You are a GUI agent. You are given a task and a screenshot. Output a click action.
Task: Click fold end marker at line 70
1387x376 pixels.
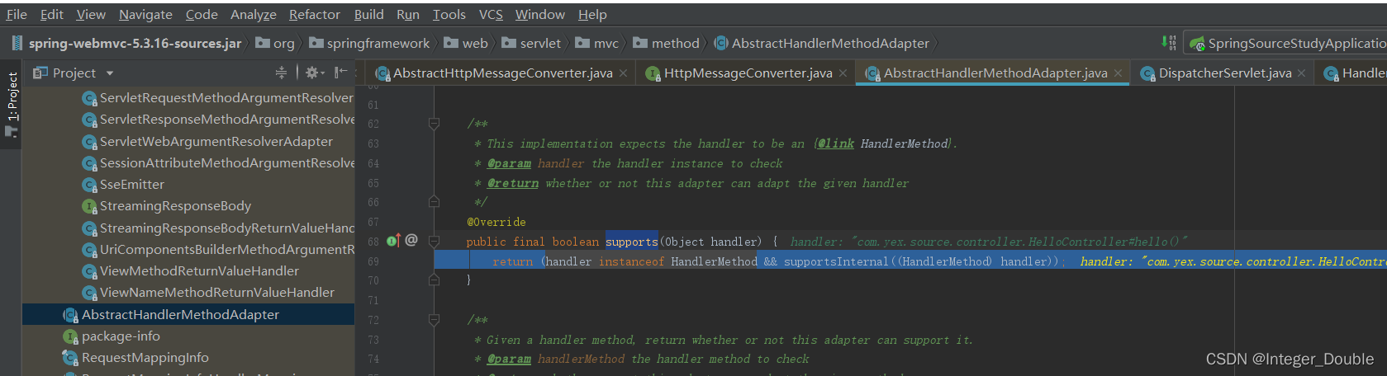(x=434, y=280)
